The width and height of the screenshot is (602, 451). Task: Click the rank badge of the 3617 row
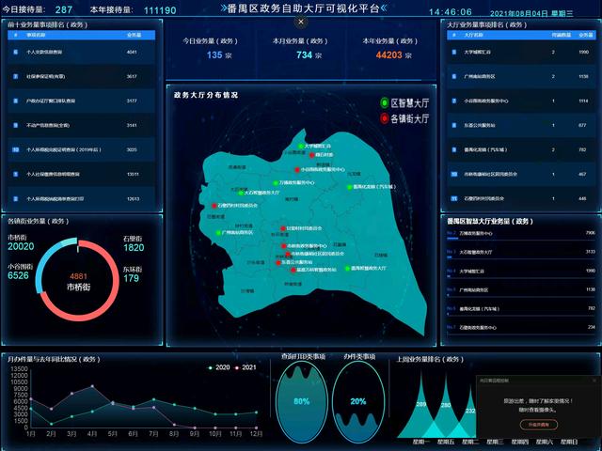coord(16,76)
